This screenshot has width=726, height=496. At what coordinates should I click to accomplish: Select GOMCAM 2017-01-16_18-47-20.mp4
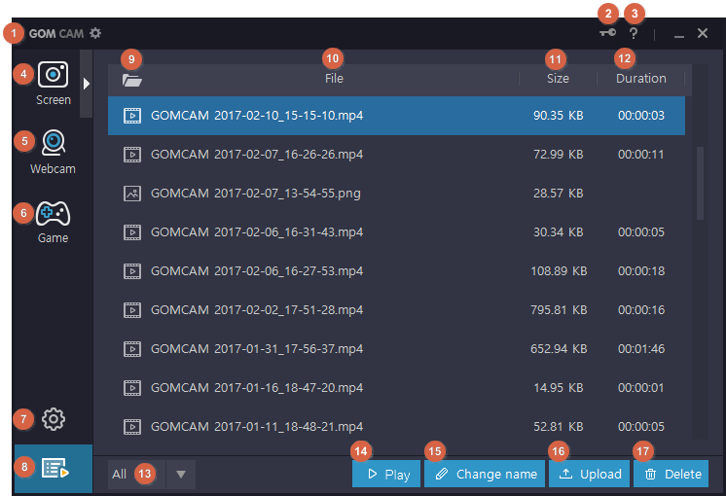point(396,388)
